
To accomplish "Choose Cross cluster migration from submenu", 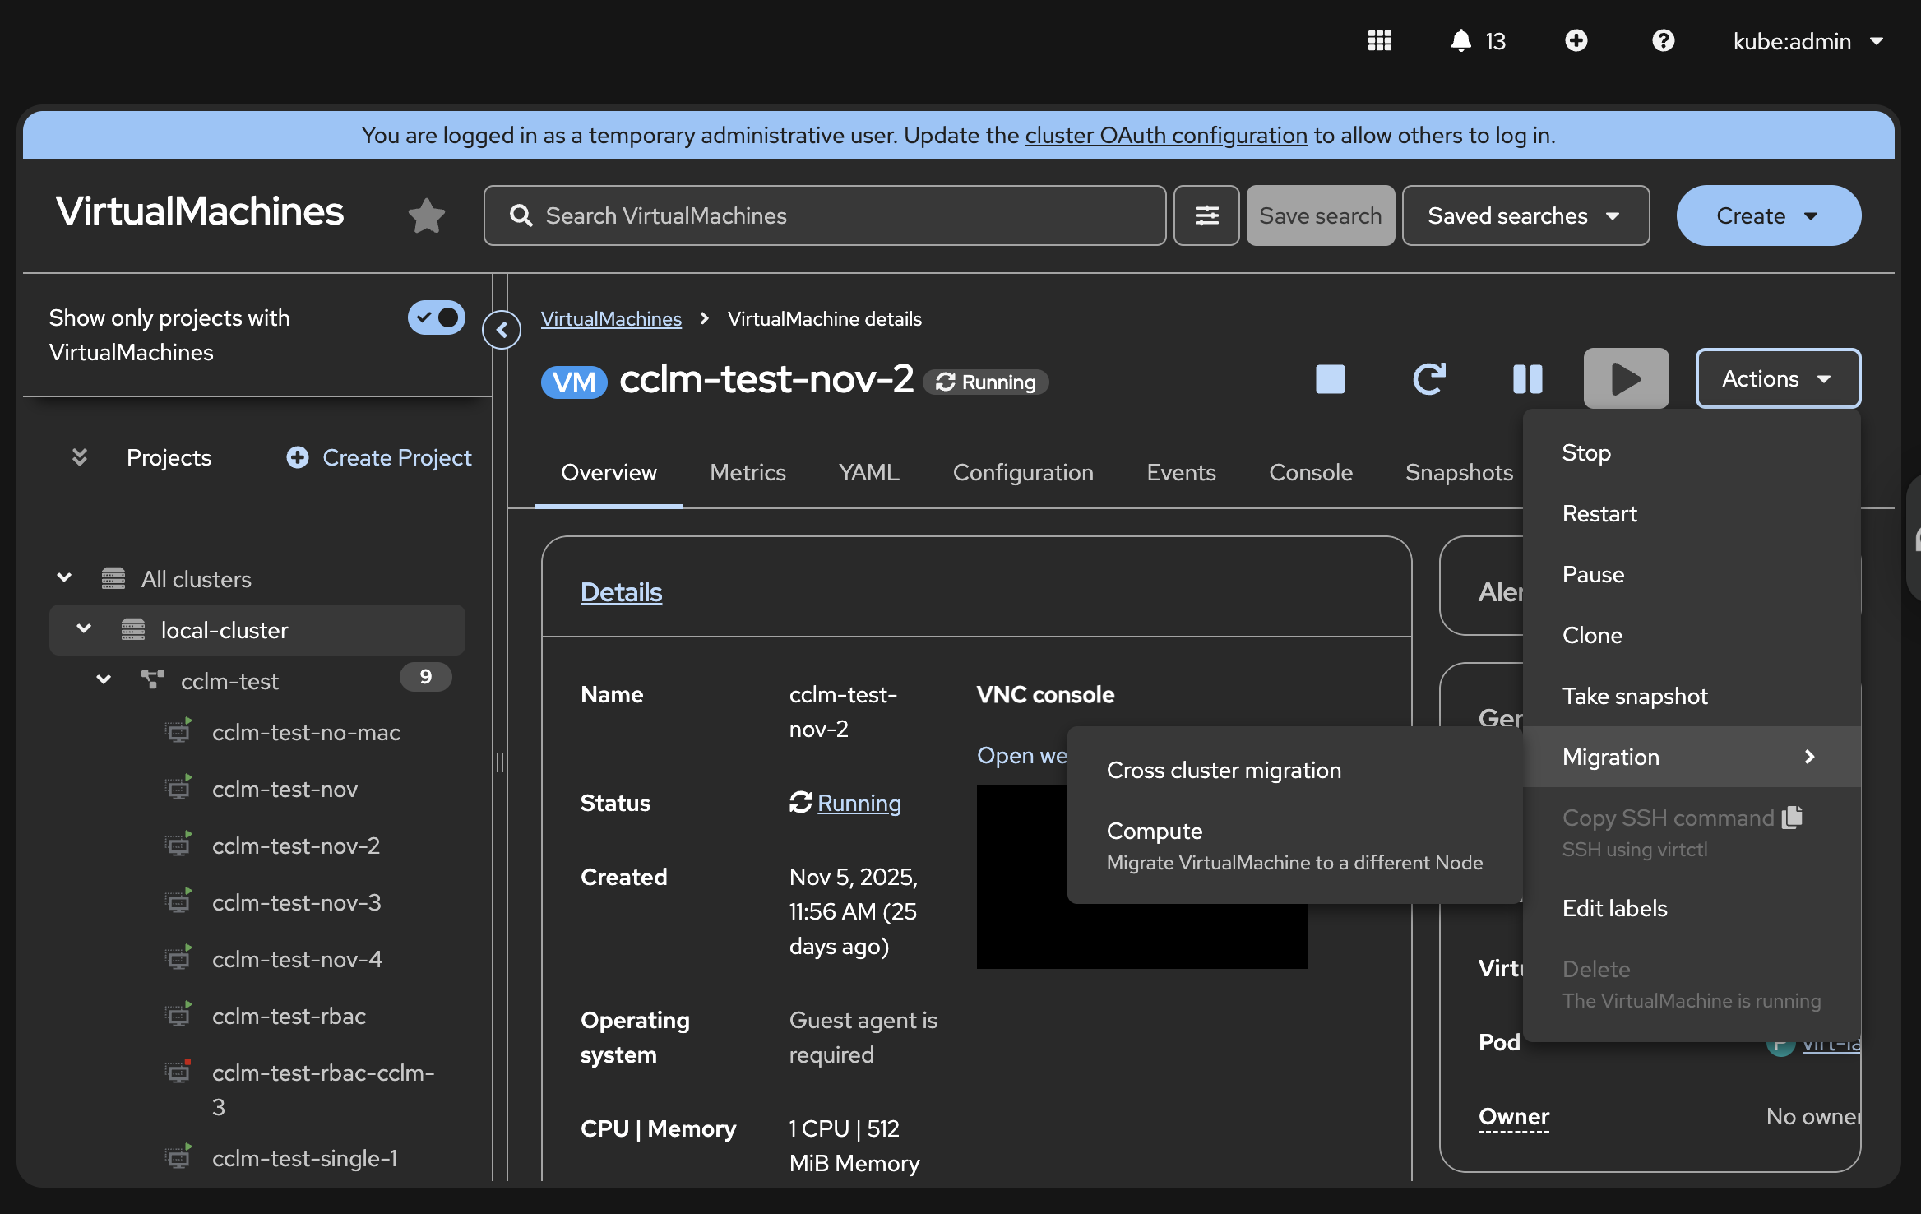I will (x=1224, y=770).
